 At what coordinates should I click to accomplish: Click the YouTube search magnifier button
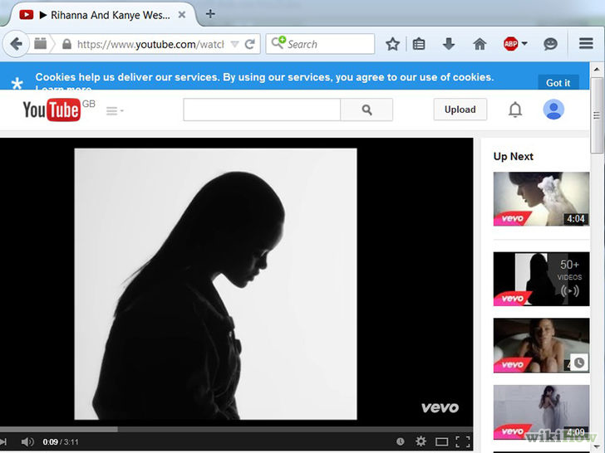tap(366, 110)
